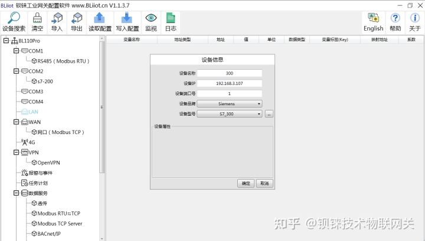Click the '...' button beside device model
Viewport: 425px width, 241px height.
(269, 114)
